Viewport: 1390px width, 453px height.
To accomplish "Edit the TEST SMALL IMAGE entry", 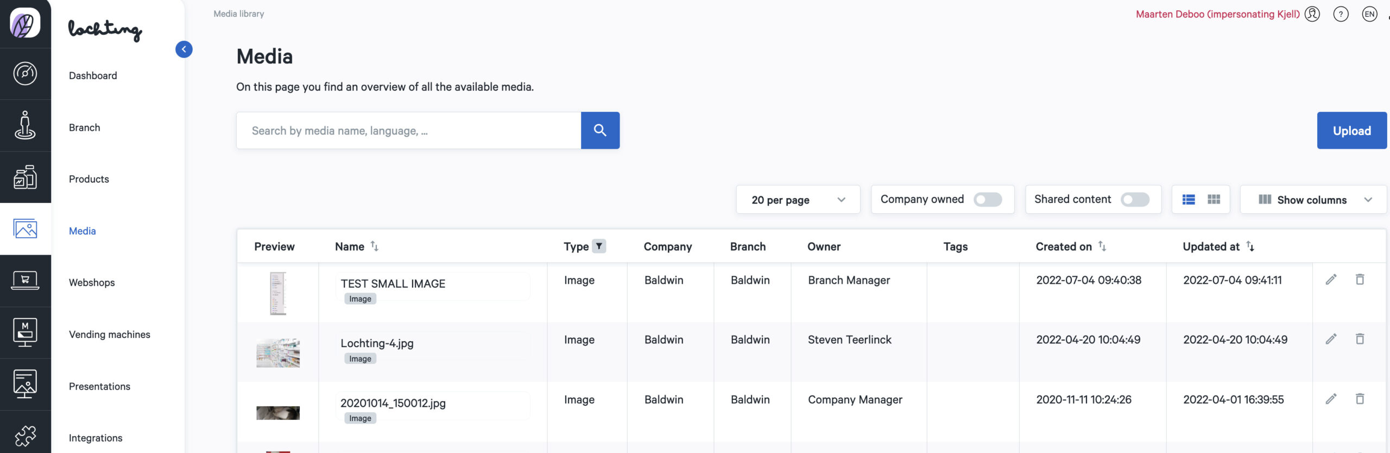I will pyautogui.click(x=1331, y=280).
